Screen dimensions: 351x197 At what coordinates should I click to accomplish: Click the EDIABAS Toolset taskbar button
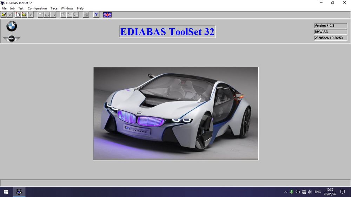pyautogui.click(x=19, y=192)
